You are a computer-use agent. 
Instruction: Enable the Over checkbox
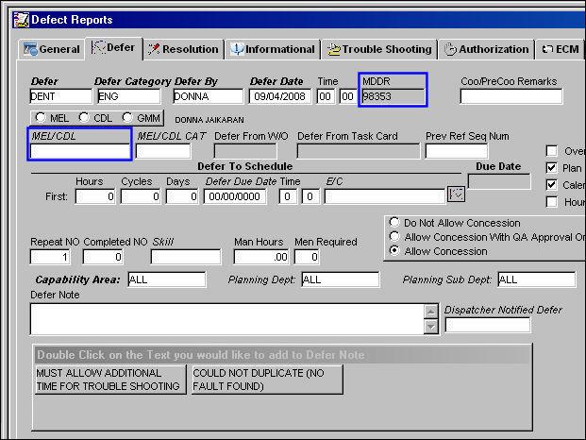click(552, 151)
